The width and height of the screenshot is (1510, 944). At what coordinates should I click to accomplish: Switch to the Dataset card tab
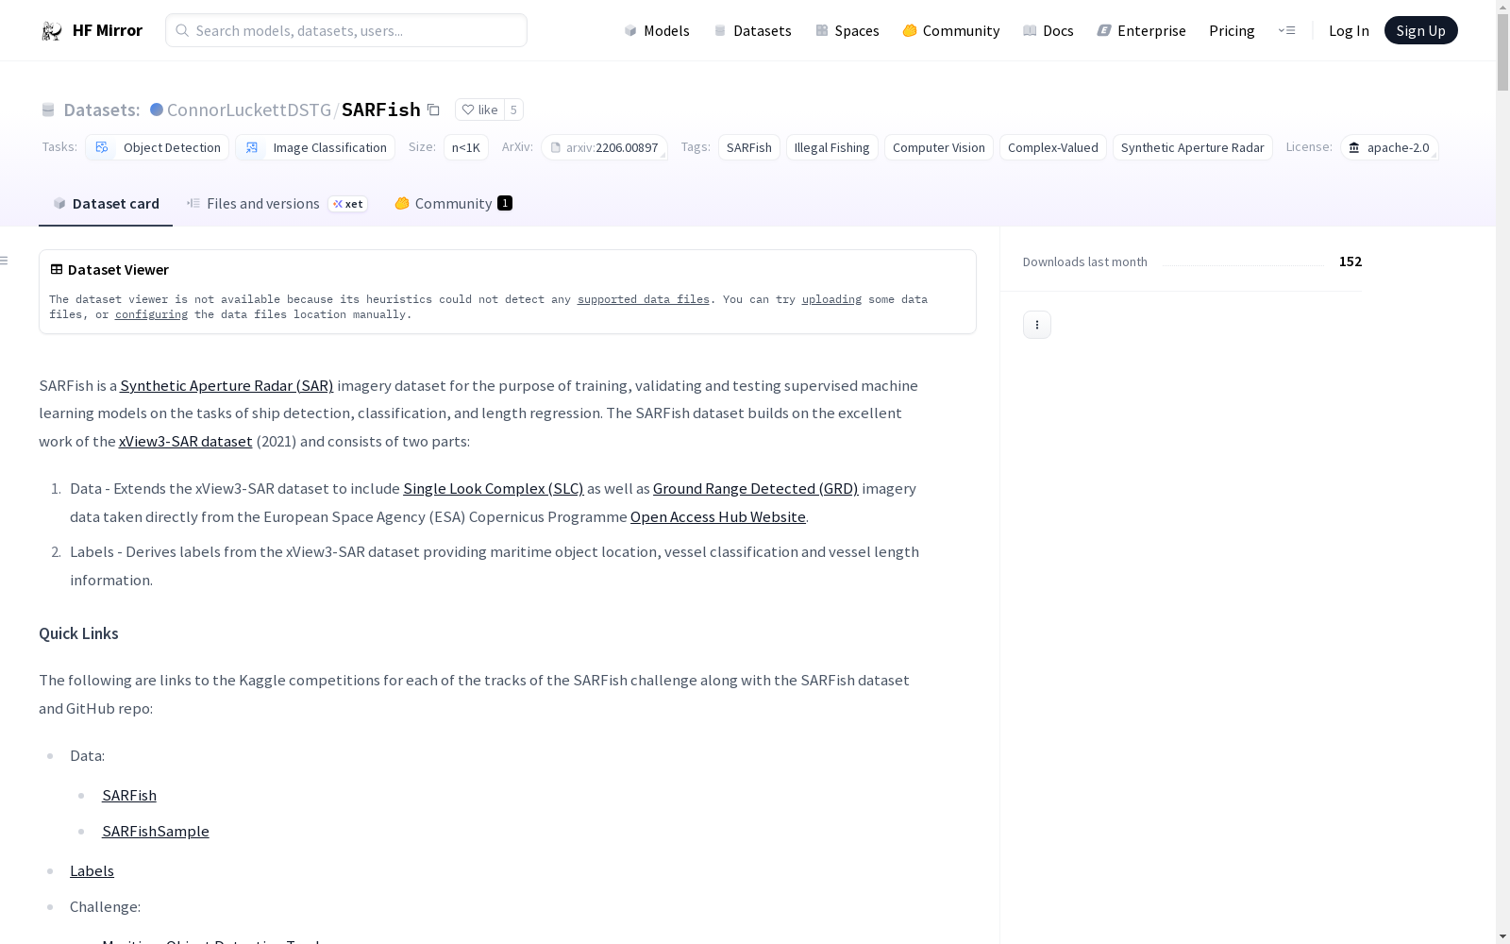106,204
